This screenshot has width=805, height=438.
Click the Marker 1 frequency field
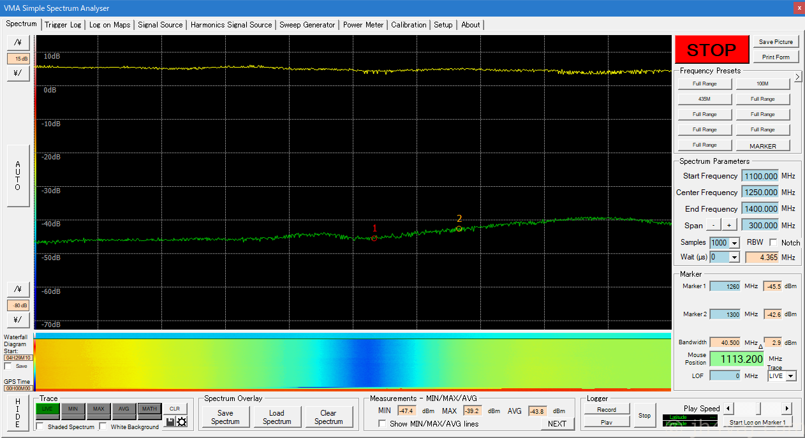[725, 286]
